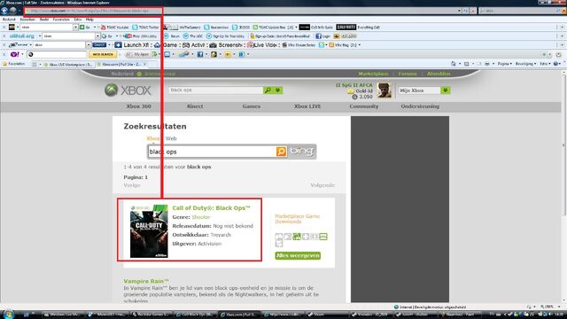Viewport: 567px width, 319px height.
Task: Open the Games navigation tab
Action: click(252, 106)
